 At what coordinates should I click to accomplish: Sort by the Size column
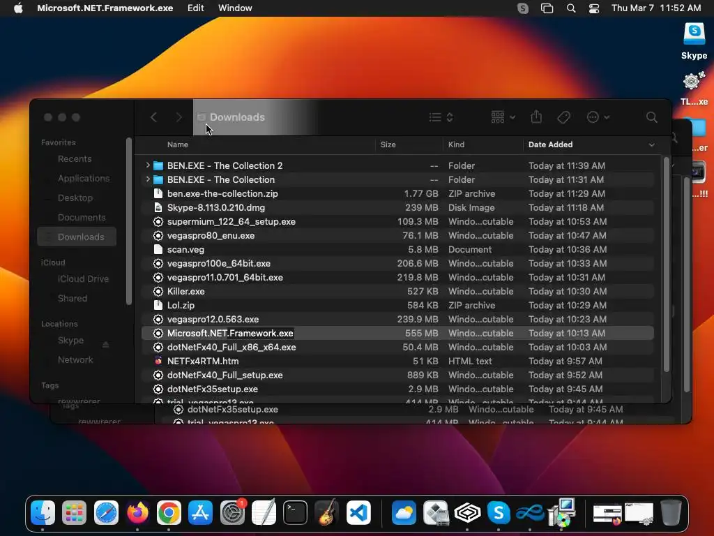pyautogui.click(x=388, y=144)
